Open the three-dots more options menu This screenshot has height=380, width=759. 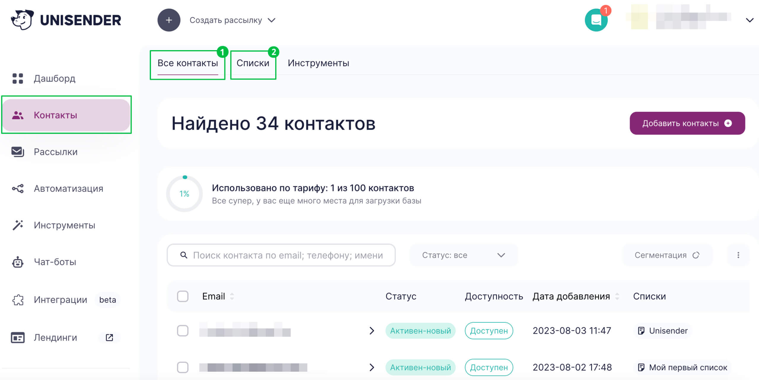pos(738,255)
